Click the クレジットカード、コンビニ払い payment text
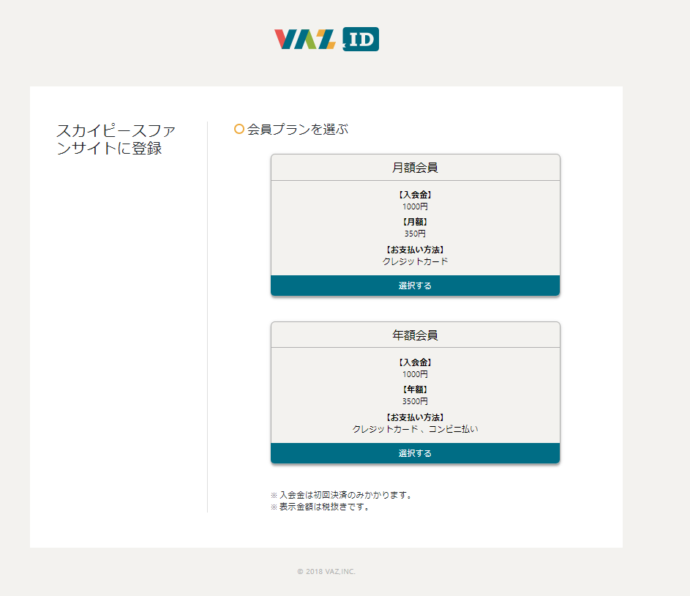Image resolution: width=690 pixels, height=596 pixels. click(415, 429)
